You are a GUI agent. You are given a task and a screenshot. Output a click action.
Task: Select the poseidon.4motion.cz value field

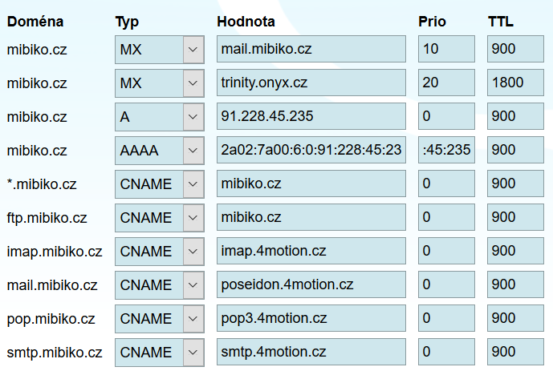[x=311, y=285]
